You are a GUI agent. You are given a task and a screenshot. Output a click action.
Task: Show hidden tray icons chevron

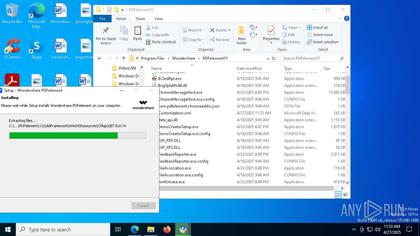tap(354, 229)
